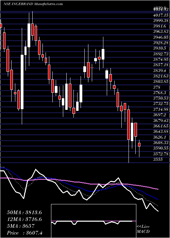170x238 pixels.
Task: Click the 3555 price axis label
Action: [x=158, y=159]
